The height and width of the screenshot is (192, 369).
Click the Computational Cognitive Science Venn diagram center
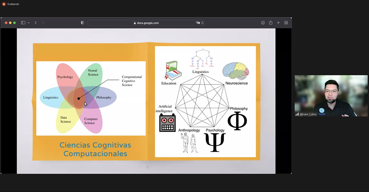(79, 98)
